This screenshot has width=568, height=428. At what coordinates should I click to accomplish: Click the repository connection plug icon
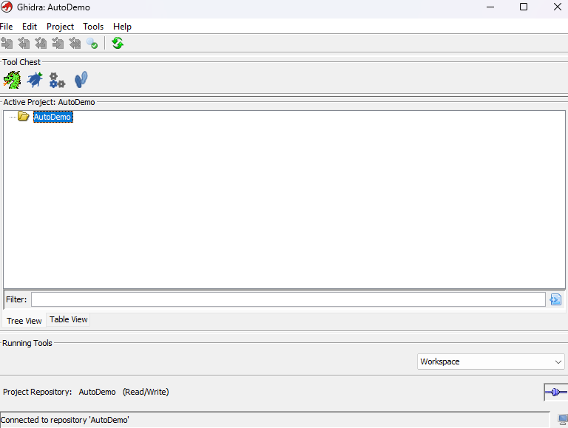555,392
